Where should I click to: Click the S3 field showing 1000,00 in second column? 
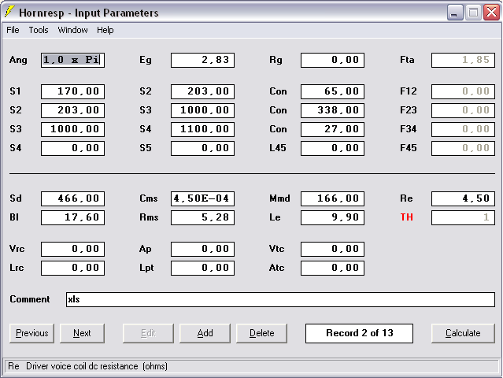pos(203,110)
